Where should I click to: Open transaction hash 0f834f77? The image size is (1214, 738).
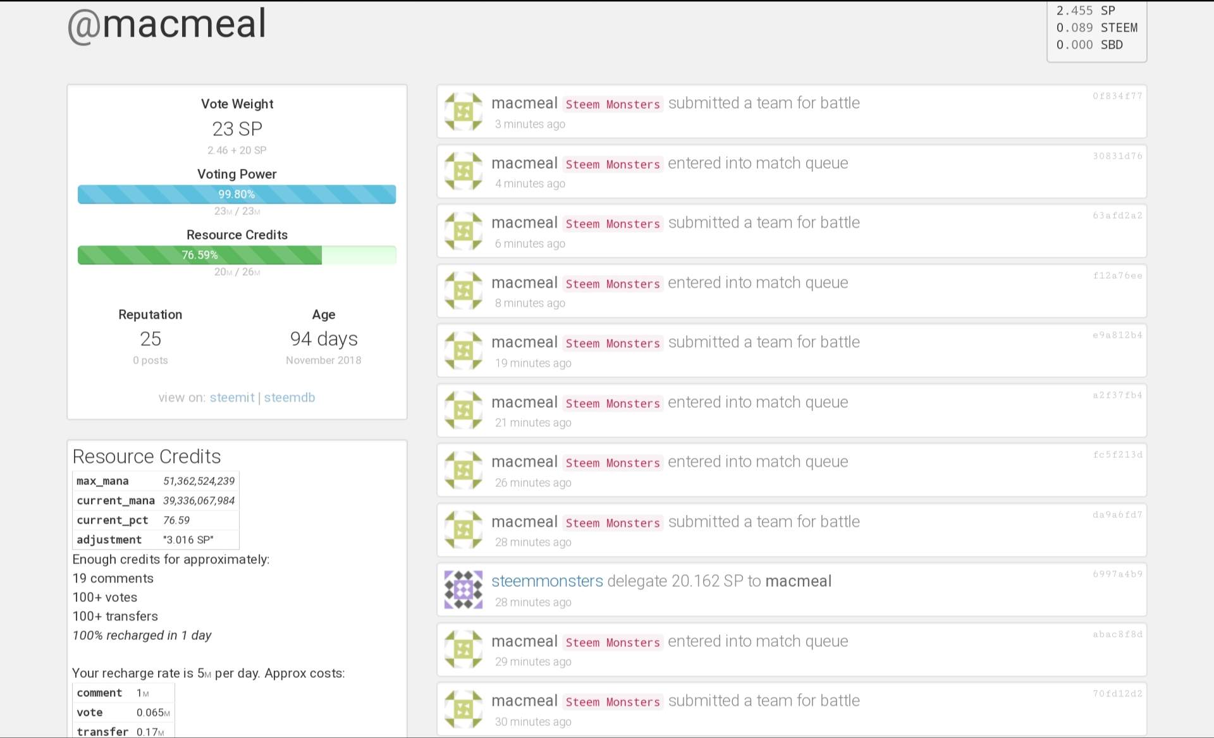pyautogui.click(x=1117, y=96)
